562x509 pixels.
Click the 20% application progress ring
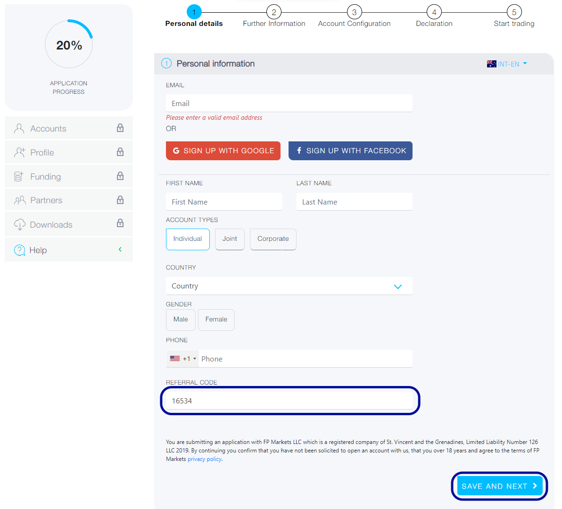point(69,44)
